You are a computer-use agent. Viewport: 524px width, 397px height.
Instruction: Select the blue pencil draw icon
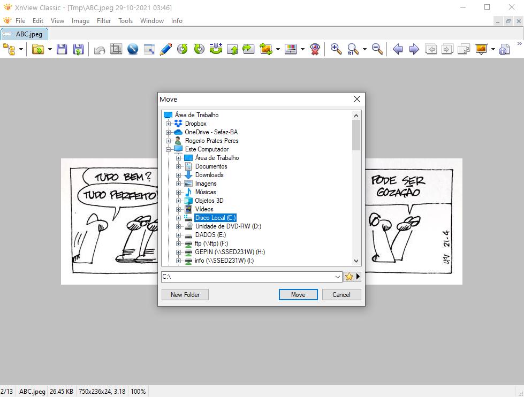pyautogui.click(x=166, y=49)
